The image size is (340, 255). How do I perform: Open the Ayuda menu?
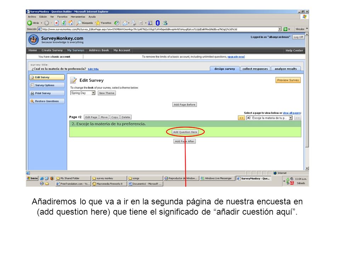tap(92, 17)
